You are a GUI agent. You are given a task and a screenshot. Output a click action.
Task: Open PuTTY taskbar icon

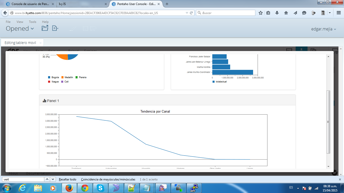click(x=194, y=188)
